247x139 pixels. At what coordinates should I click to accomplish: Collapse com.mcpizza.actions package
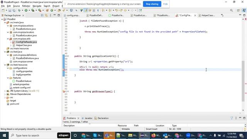click(x=8, y=26)
